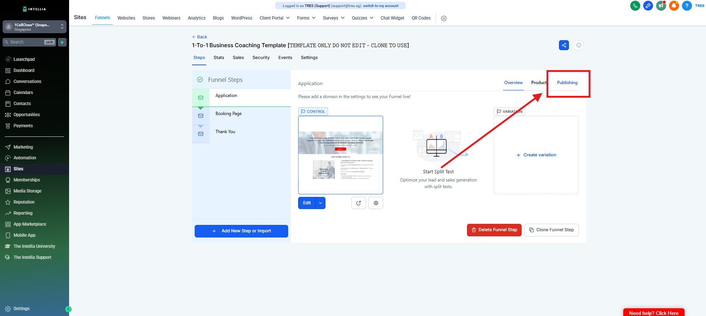Open the orange notifications bell
Image resolution: width=706 pixels, height=316 pixels.
(674, 6)
